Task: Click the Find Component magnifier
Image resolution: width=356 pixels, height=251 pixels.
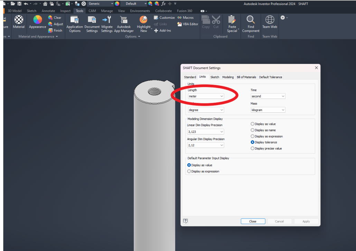Action: point(251,20)
